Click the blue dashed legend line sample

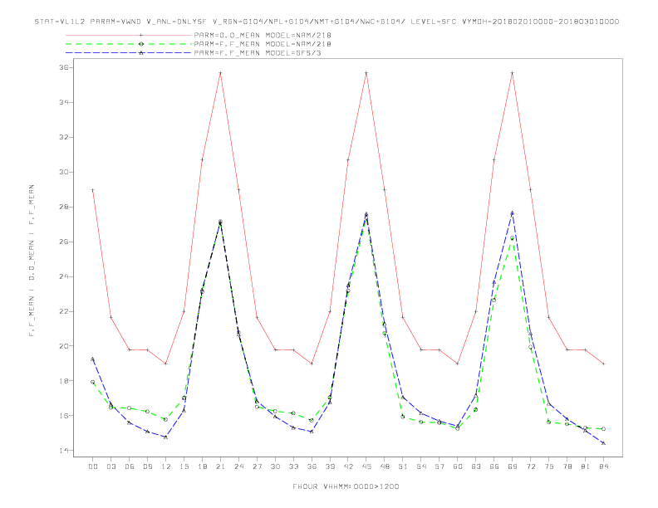[129, 53]
